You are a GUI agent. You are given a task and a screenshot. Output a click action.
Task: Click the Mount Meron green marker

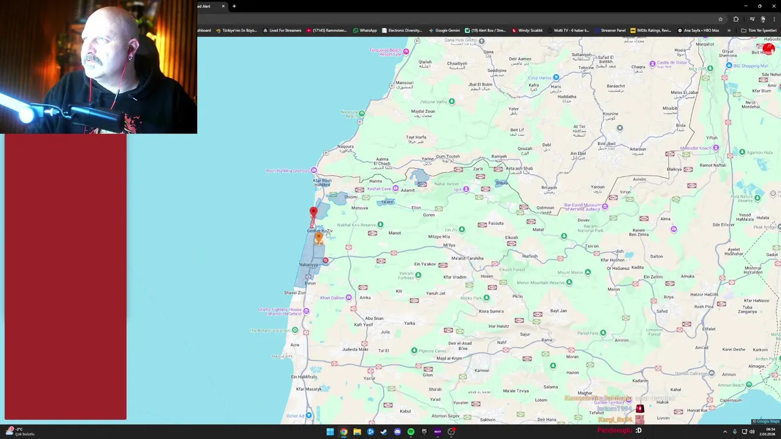588,272
